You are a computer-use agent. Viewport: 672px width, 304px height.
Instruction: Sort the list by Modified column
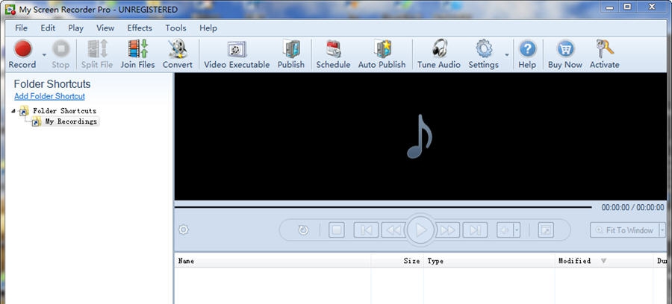click(604, 261)
